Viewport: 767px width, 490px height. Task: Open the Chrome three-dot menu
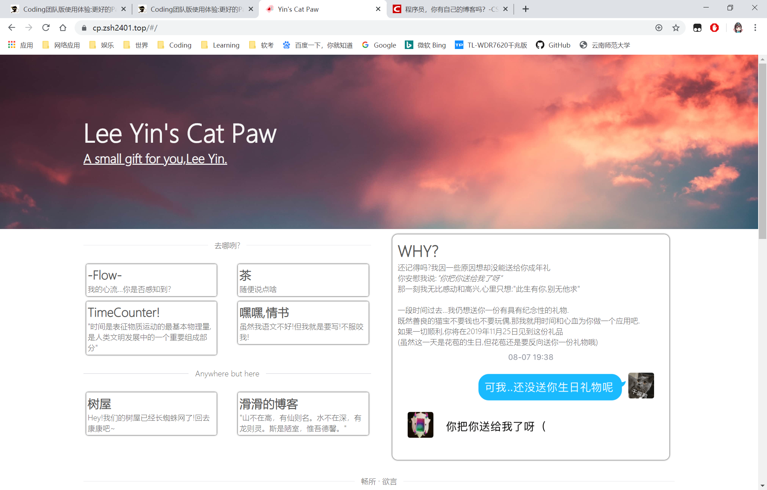point(755,28)
